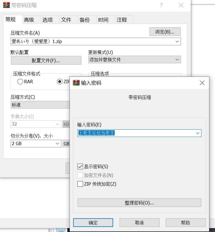Open the 备份 tab
The width and height of the screenshot is (215, 232).
click(x=87, y=20)
